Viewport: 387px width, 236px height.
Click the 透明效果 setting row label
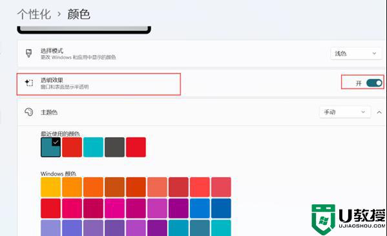[x=52, y=80]
